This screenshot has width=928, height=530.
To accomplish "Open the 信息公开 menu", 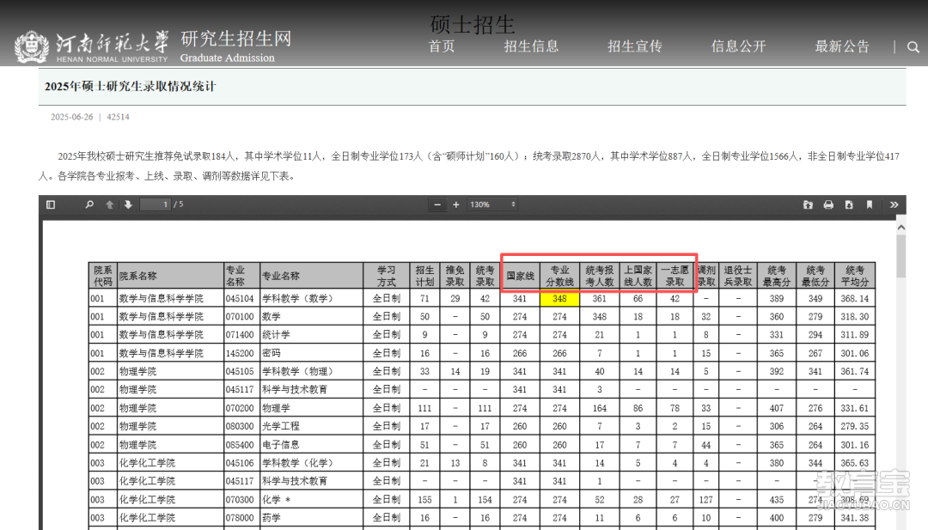I will pos(737,47).
